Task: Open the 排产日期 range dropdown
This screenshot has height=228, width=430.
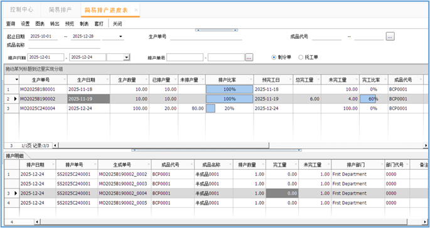Action: click(x=126, y=57)
